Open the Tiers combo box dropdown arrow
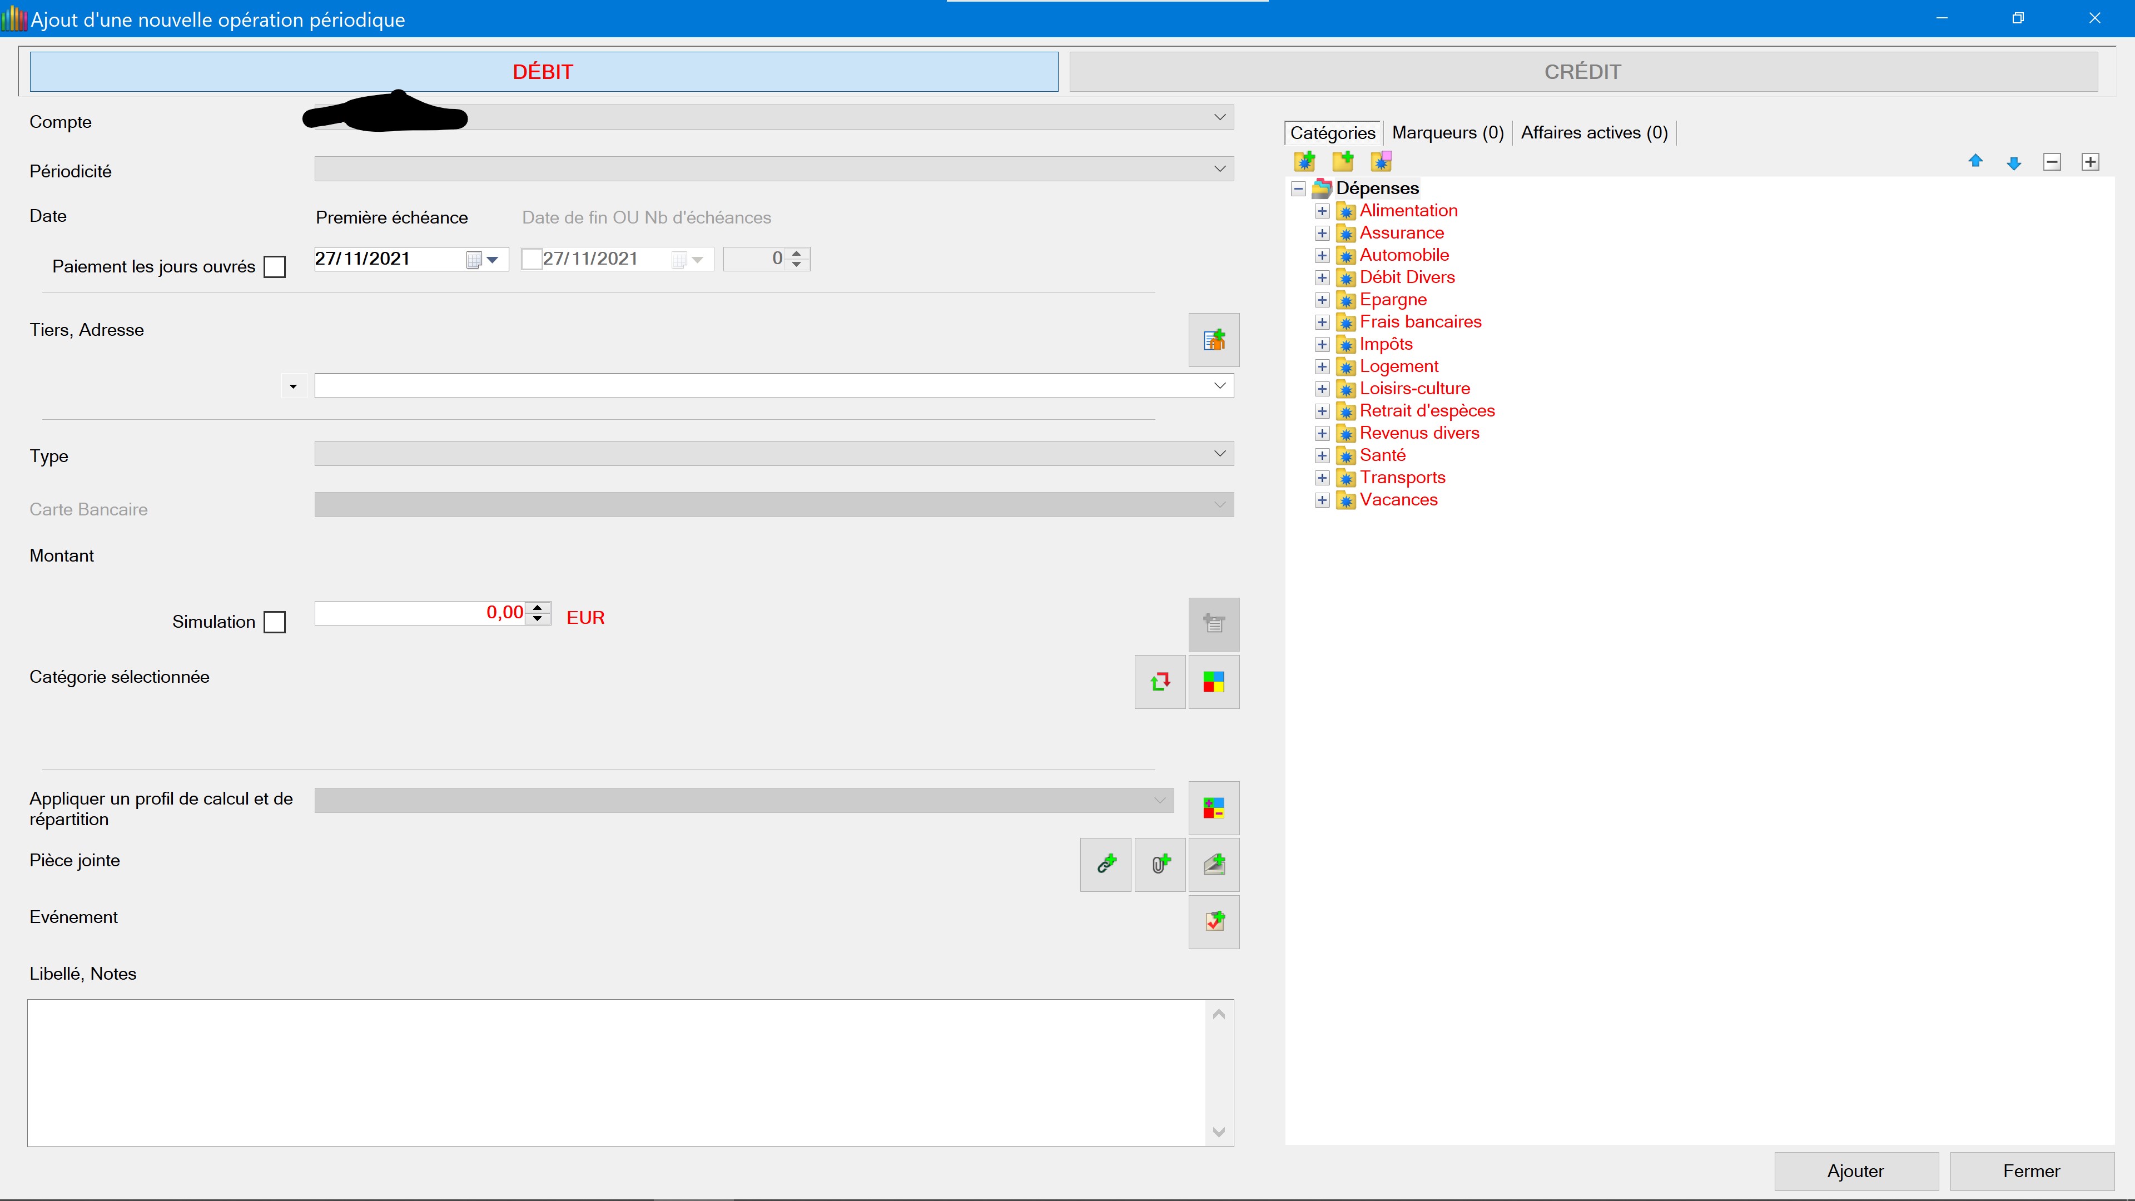 coord(1220,385)
